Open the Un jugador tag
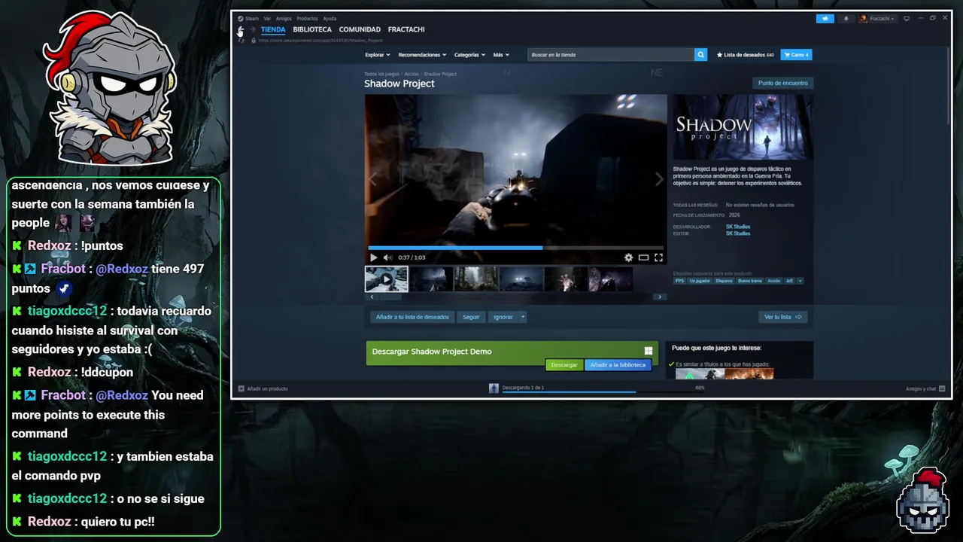 click(700, 281)
